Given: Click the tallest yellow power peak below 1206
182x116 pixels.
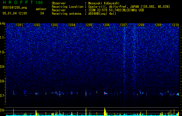Looking at the screenshot, I should tap(105, 112).
